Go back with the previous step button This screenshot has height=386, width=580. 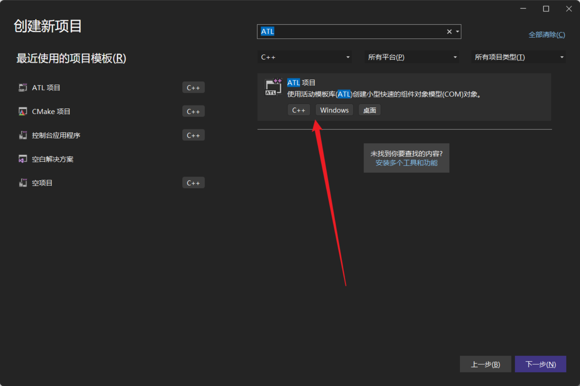(x=485, y=364)
